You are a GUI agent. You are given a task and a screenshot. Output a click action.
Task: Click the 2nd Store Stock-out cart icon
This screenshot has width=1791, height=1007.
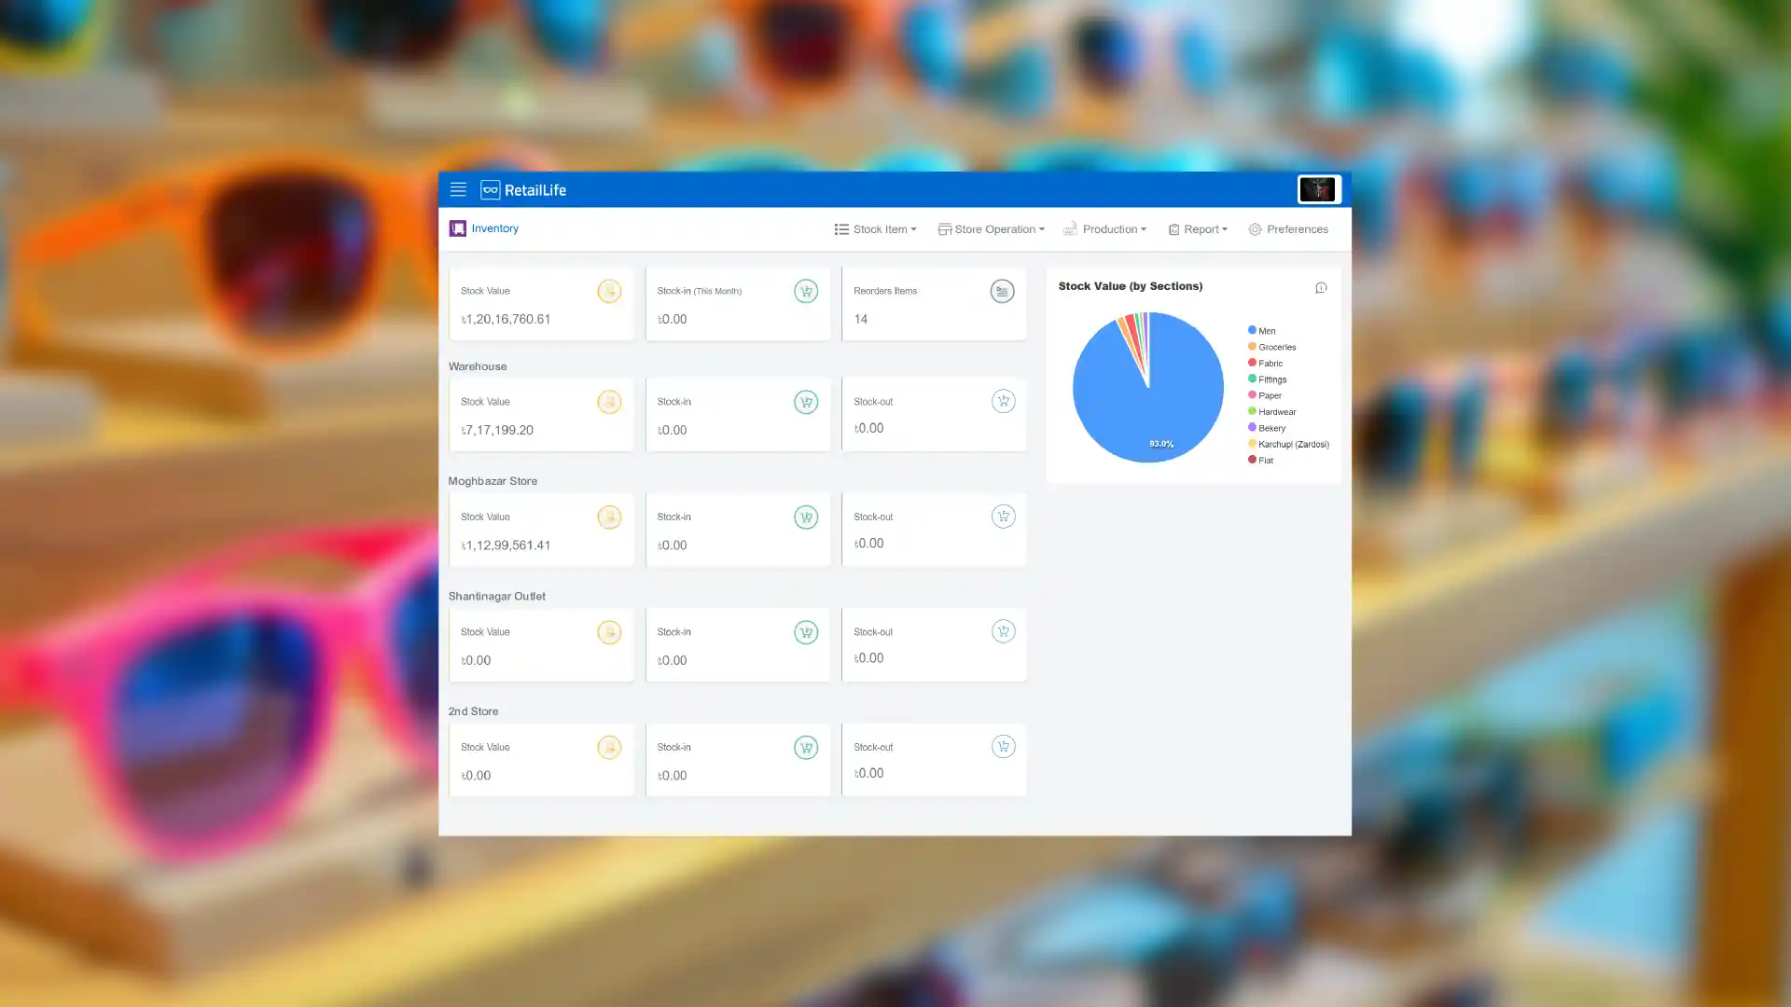1003,747
